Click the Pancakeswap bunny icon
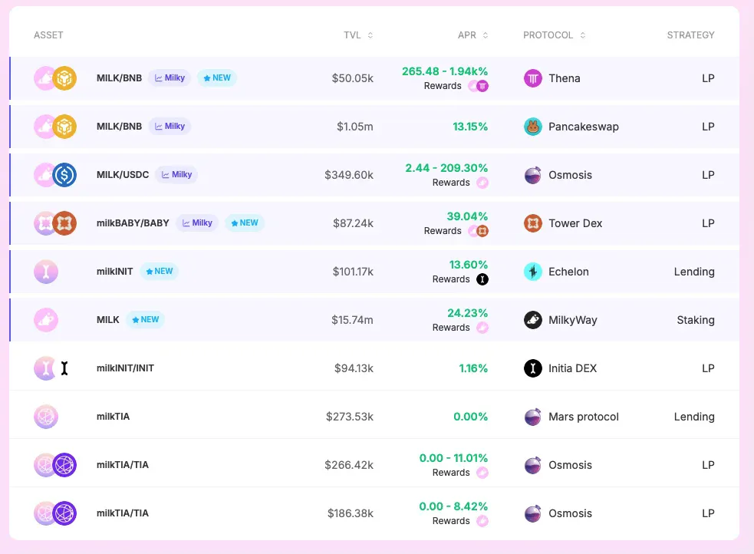 [533, 127]
